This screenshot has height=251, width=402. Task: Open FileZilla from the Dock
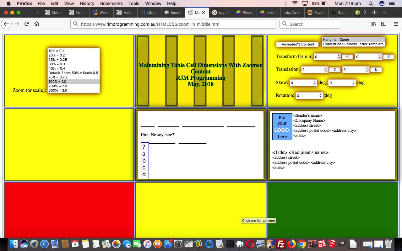click(280, 243)
